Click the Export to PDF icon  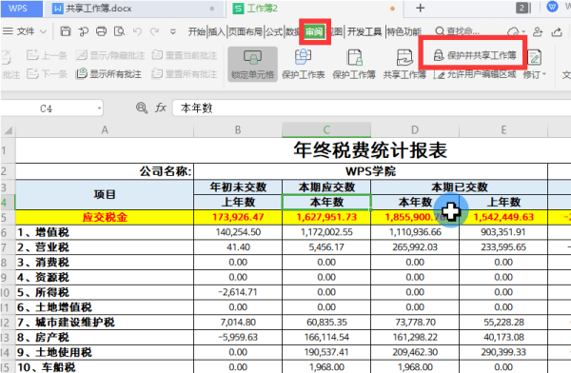84,31
